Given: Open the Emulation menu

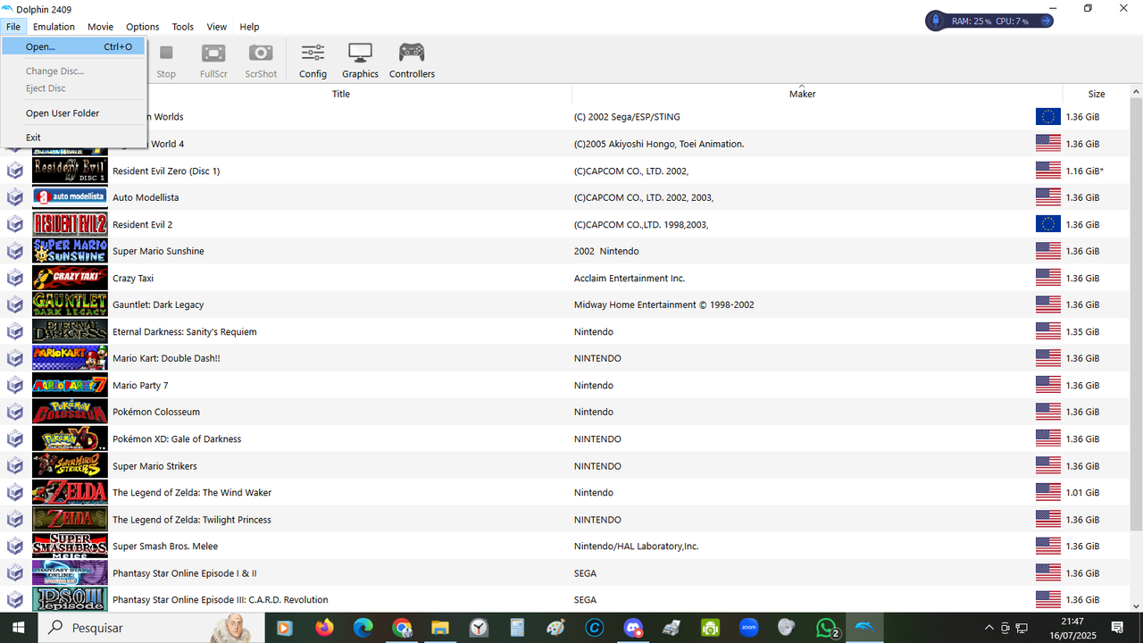Looking at the screenshot, I should tap(54, 27).
